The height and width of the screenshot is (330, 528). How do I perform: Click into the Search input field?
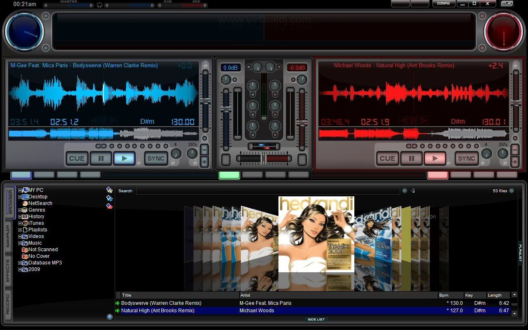268,191
